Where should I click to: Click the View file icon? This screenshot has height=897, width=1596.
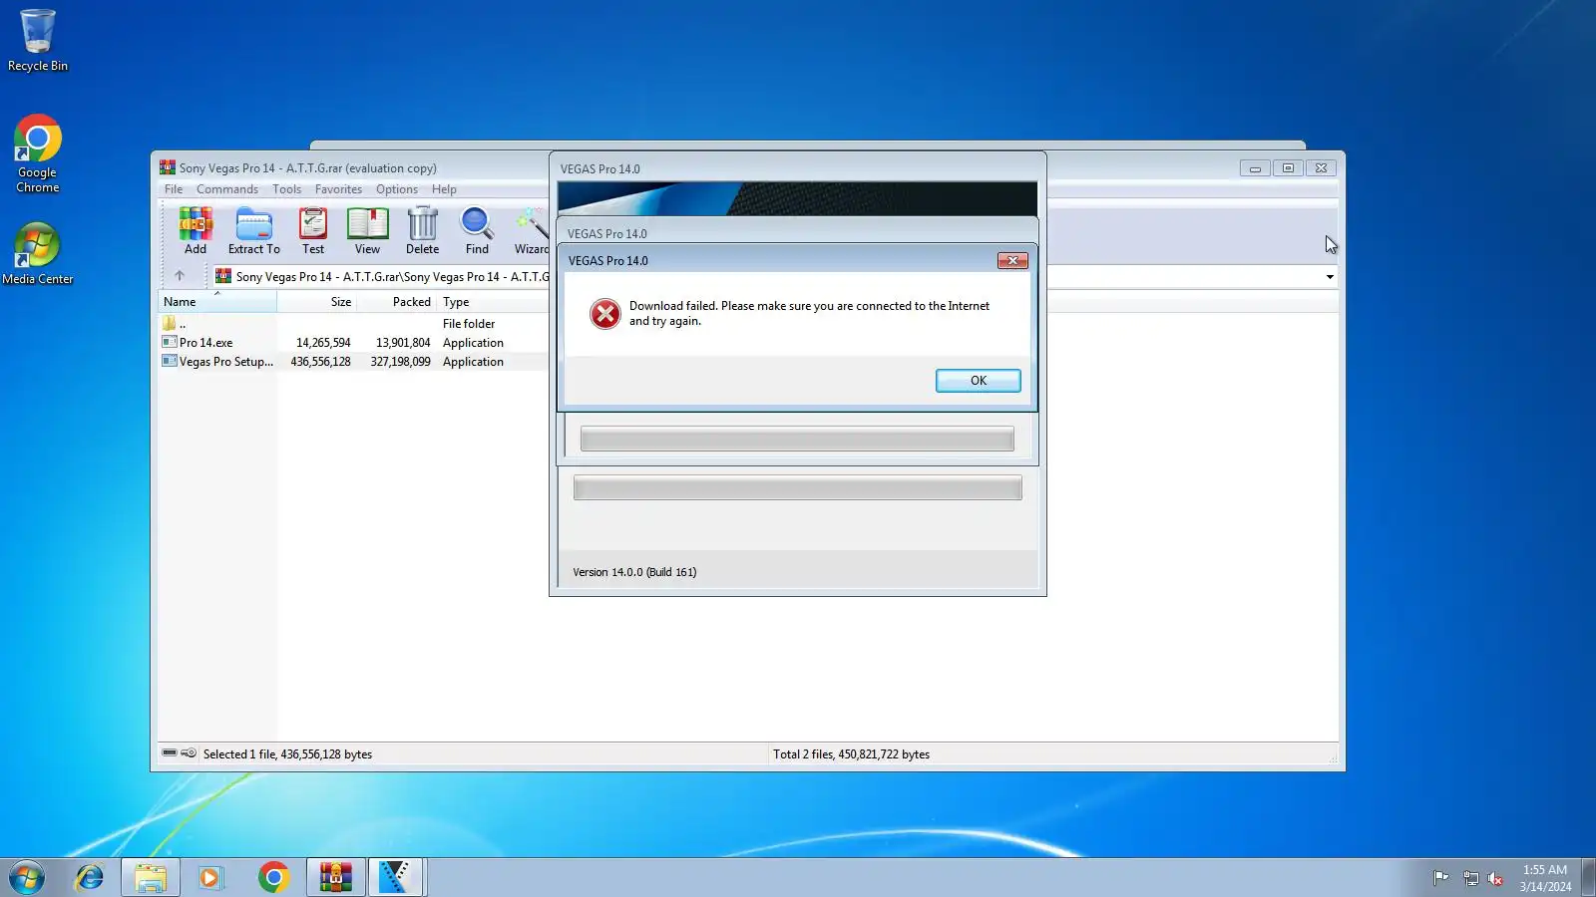point(367,230)
